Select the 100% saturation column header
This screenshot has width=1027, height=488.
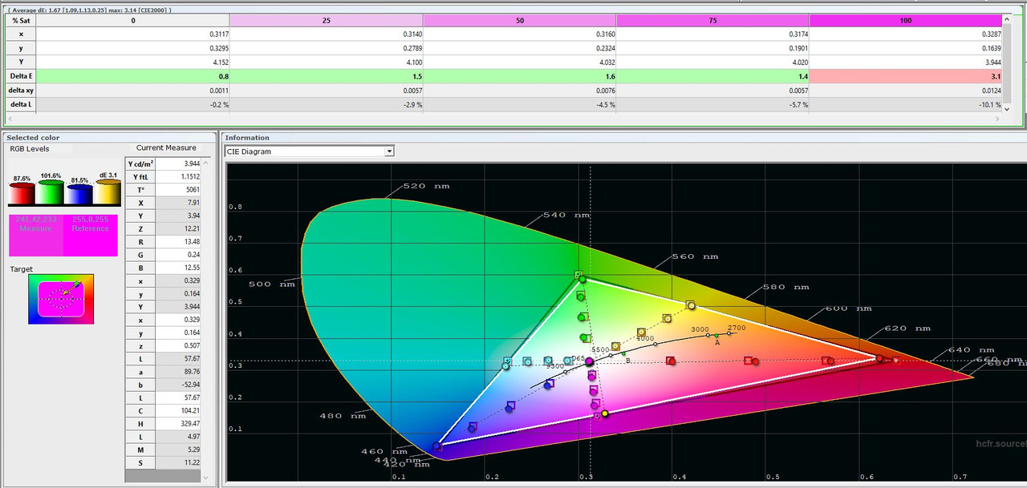(906, 20)
